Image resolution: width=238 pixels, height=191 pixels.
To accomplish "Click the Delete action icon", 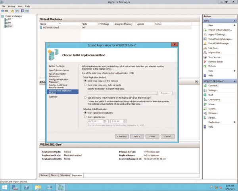I will point(205,118).
